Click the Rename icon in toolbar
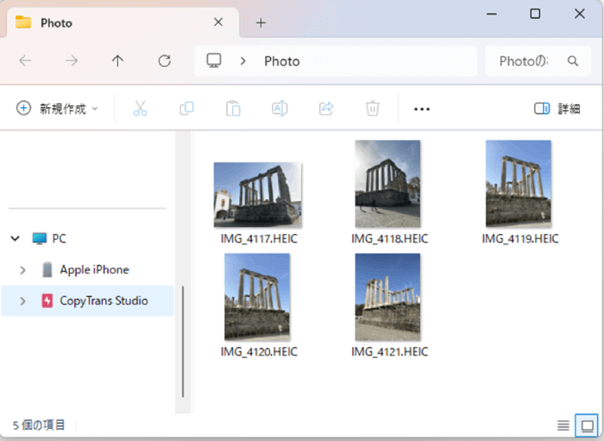This screenshot has height=441, width=604. (280, 109)
